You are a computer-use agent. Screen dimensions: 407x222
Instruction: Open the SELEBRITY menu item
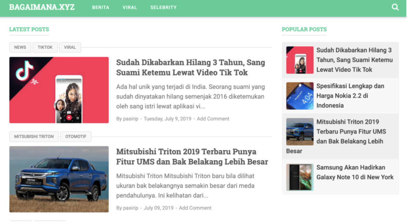point(163,8)
